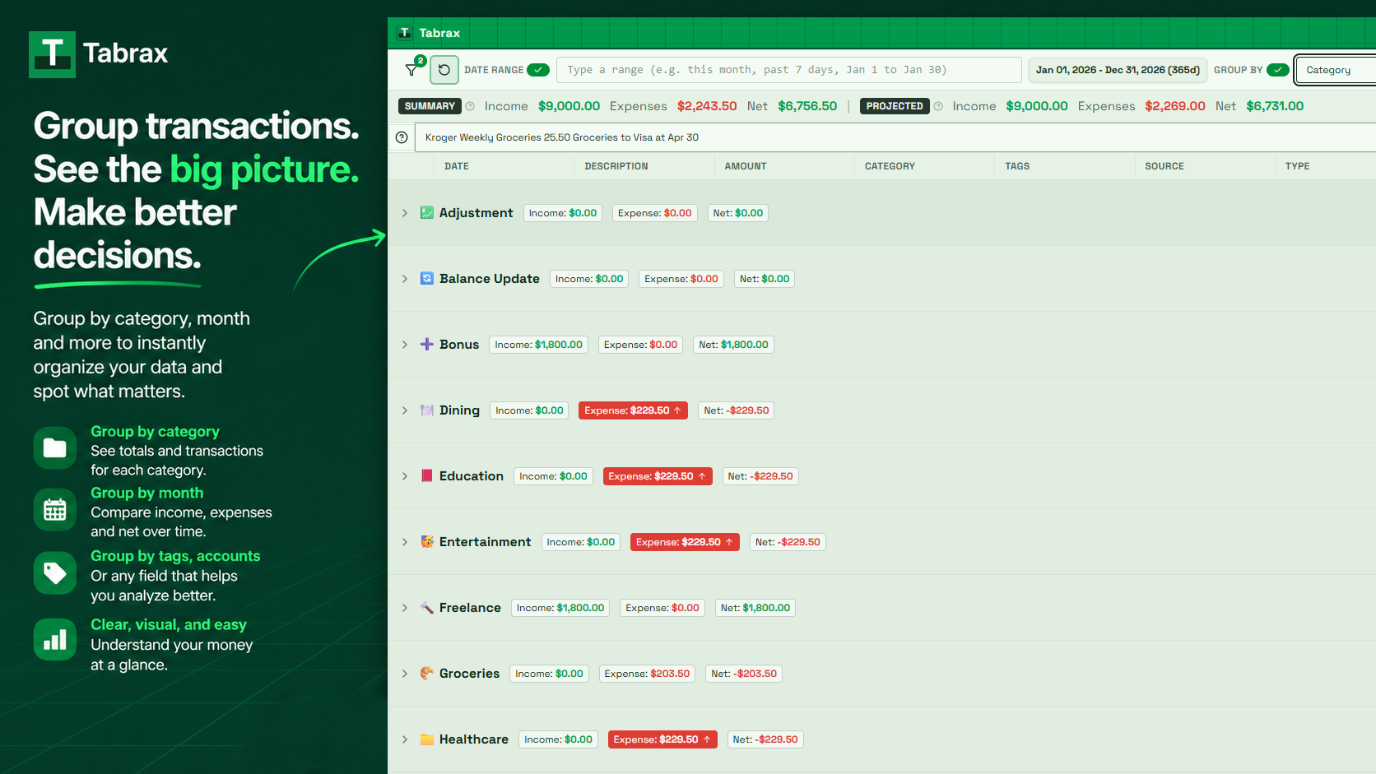Click Education Expense $229.50 badge

pyautogui.click(x=658, y=476)
